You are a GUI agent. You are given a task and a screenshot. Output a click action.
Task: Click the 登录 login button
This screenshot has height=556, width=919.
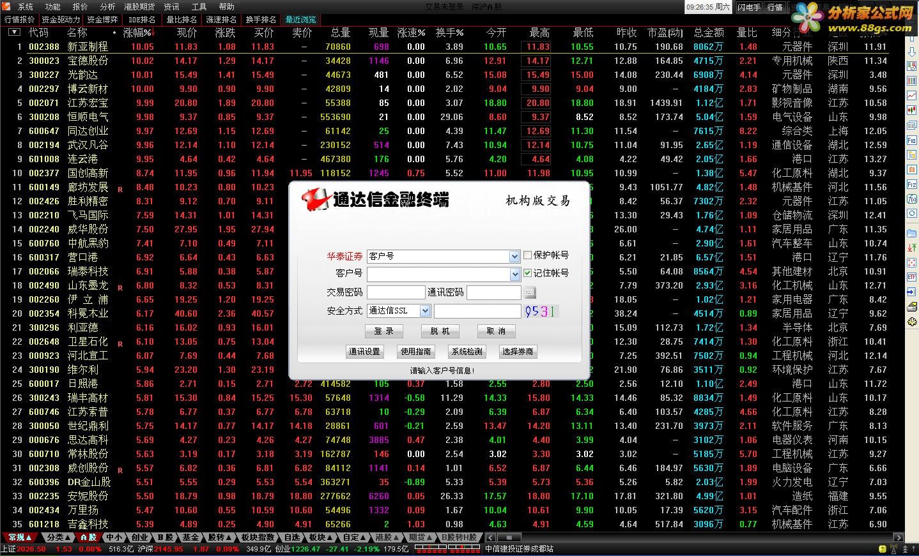(x=384, y=331)
